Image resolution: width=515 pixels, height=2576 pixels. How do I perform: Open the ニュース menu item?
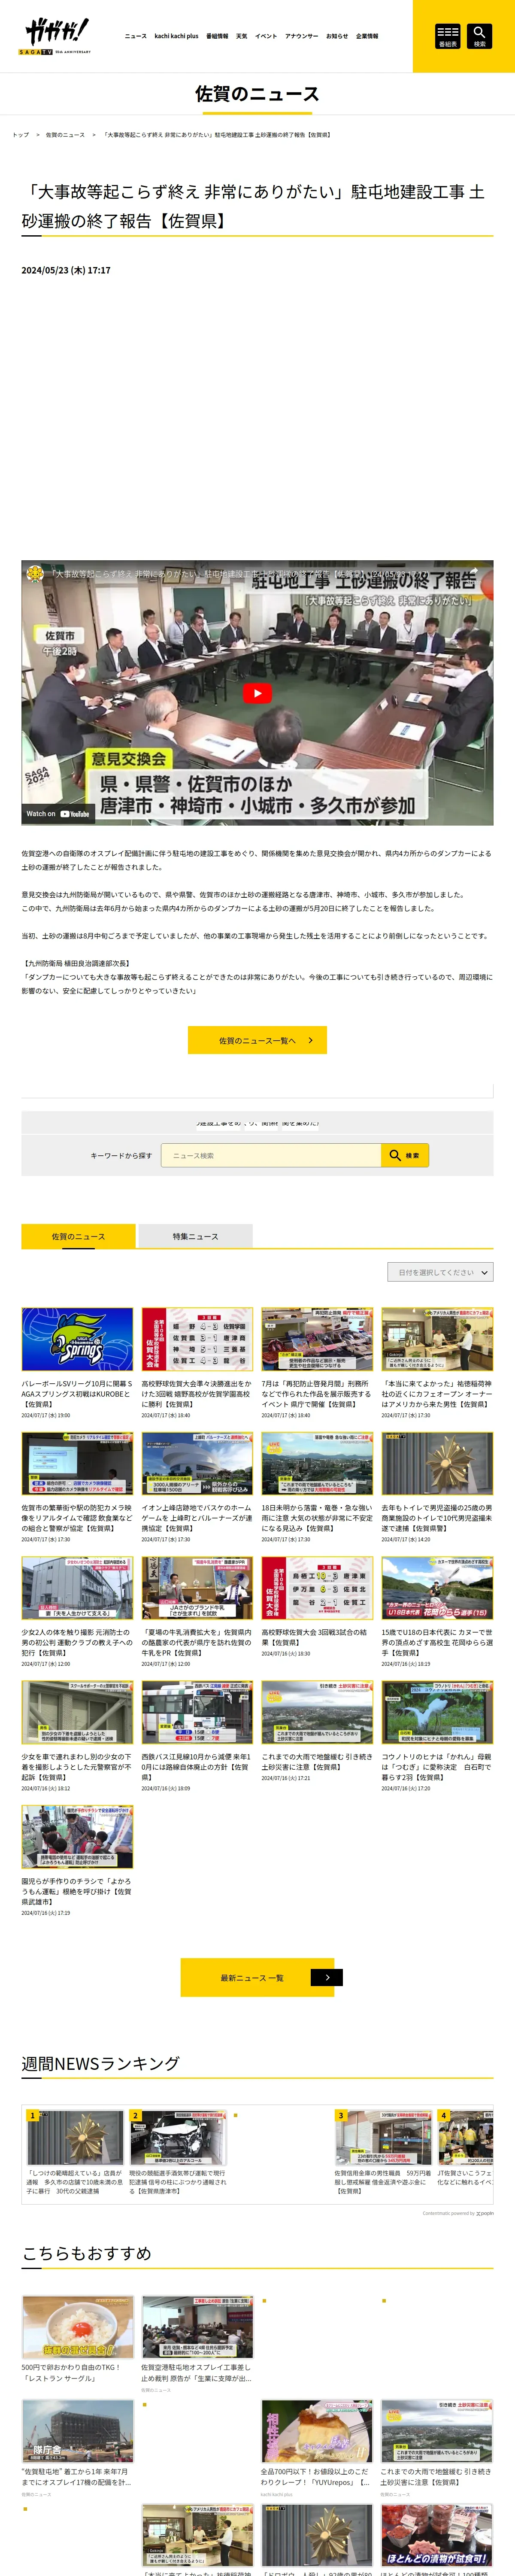135,36
